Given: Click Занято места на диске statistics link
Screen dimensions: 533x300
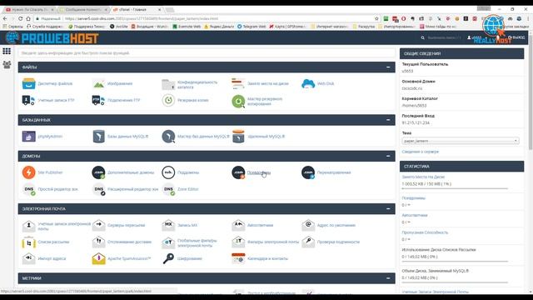Looking at the screenshot, I should (x=423, y=177).
